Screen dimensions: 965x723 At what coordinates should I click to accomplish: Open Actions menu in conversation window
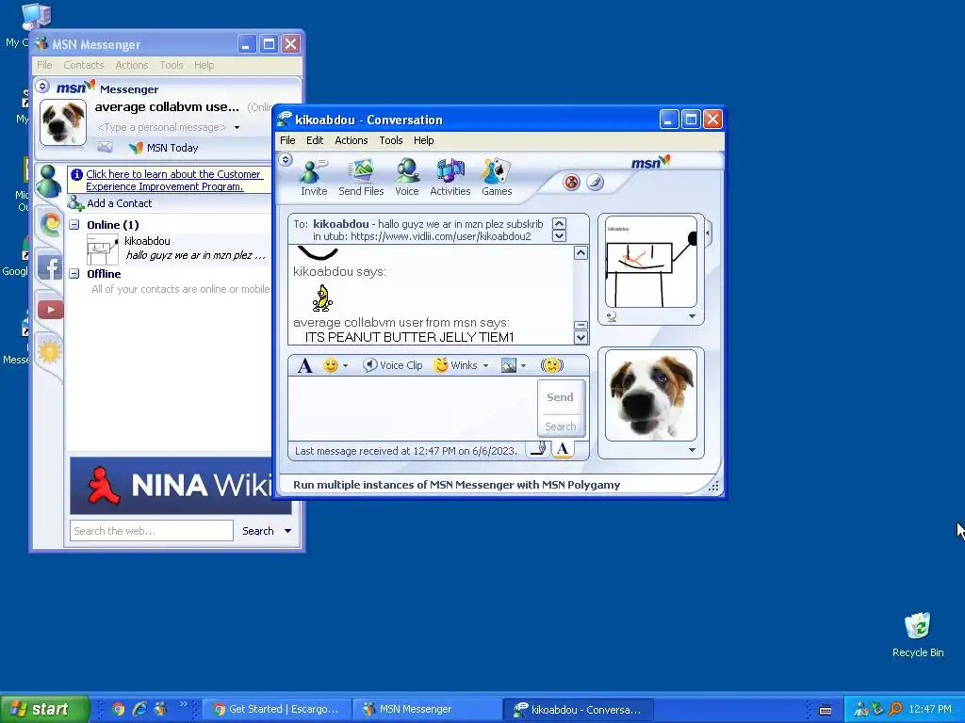351,140
